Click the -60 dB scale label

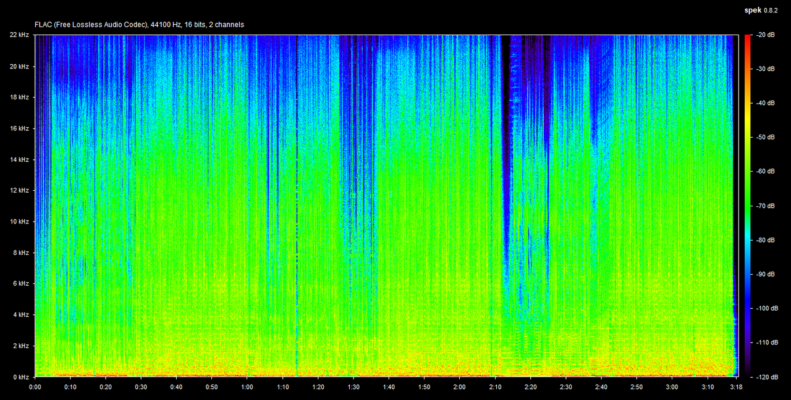(x=764, y=172)
